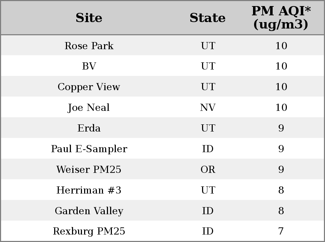This screenshot has height=242, width=325.
Task: Click the AQI value 9 for Erda
Action: pos(281,128)
